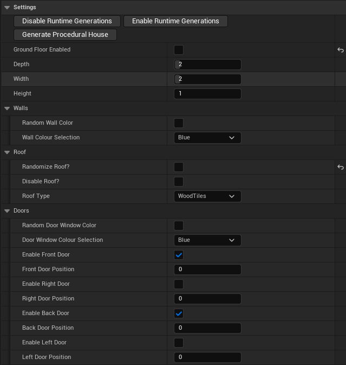Reset Ground Floor Enabled to default value

(x=341, y=50)
